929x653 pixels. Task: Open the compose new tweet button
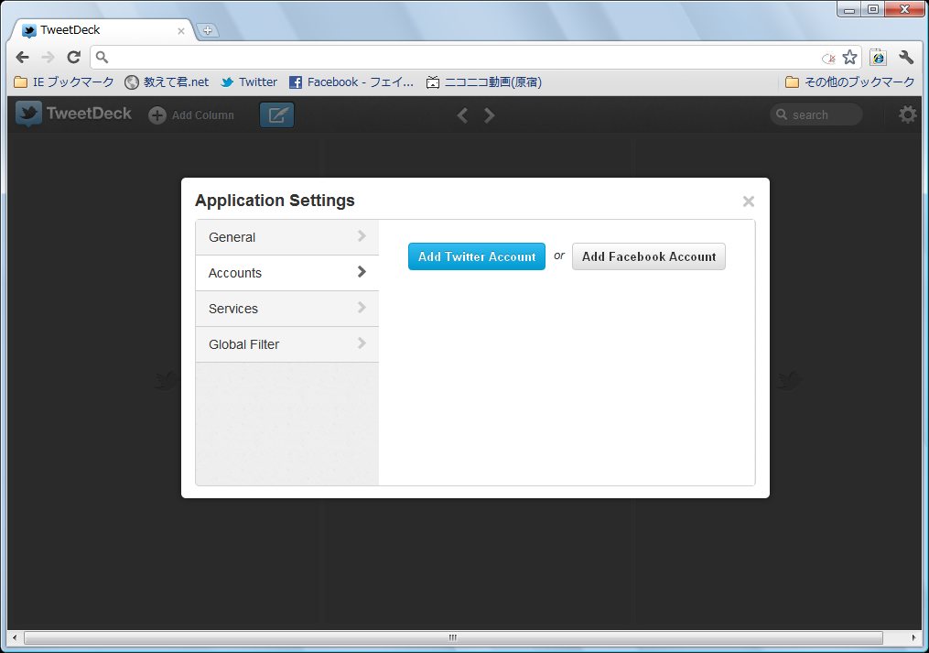point(276,115)
